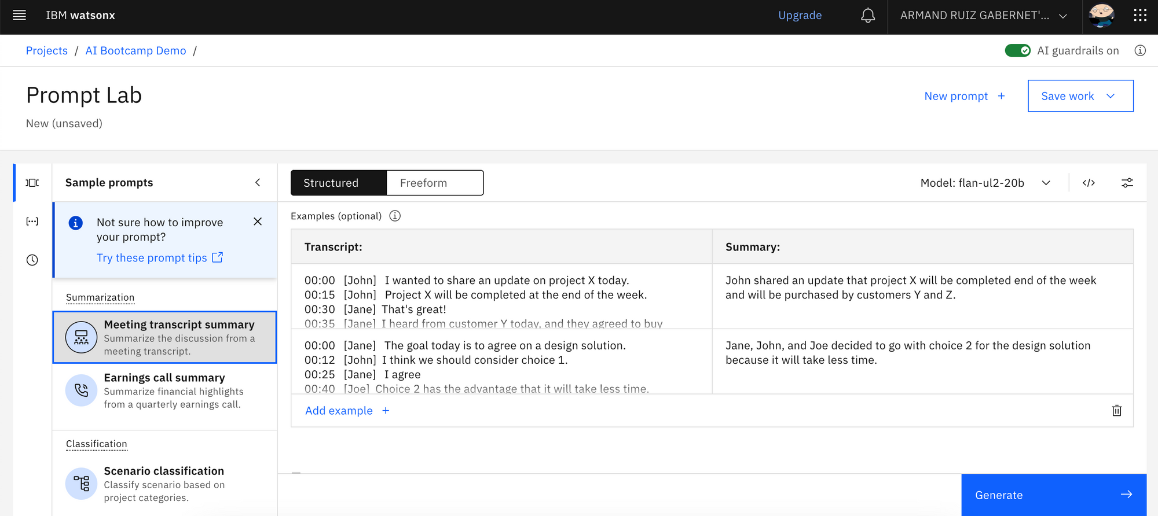
Task: Click the Scenario classification tree icon
Action: pyautogui.click(x=81, y=484)
